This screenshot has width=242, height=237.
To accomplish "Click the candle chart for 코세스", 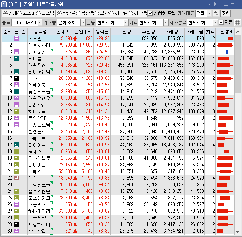I will point(225,152).
